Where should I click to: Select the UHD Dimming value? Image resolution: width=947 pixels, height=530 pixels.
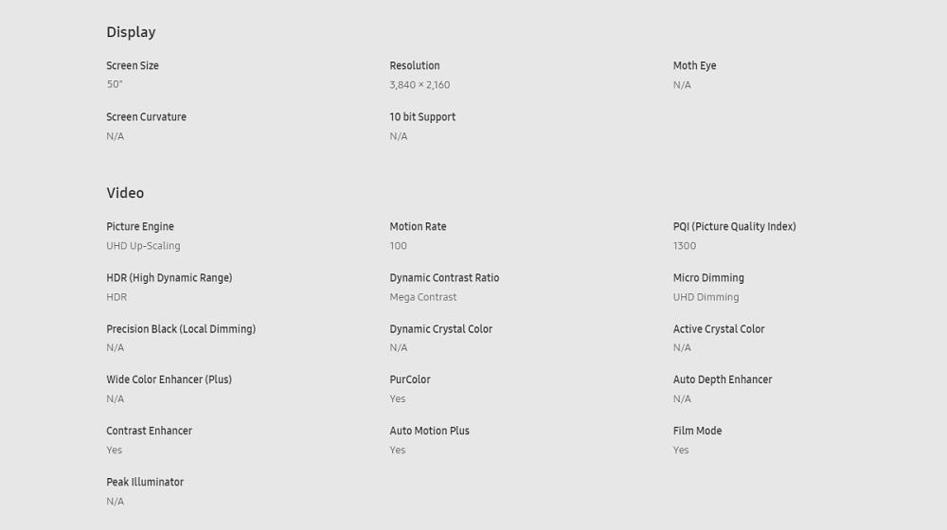pyautogui.click(x=706, y=297)
